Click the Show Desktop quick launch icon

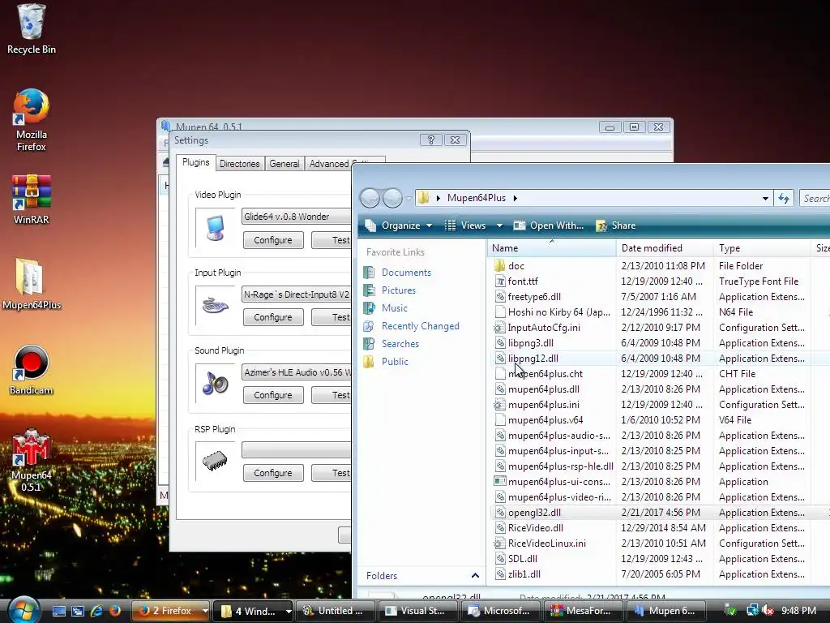click(x=59, y=611)
